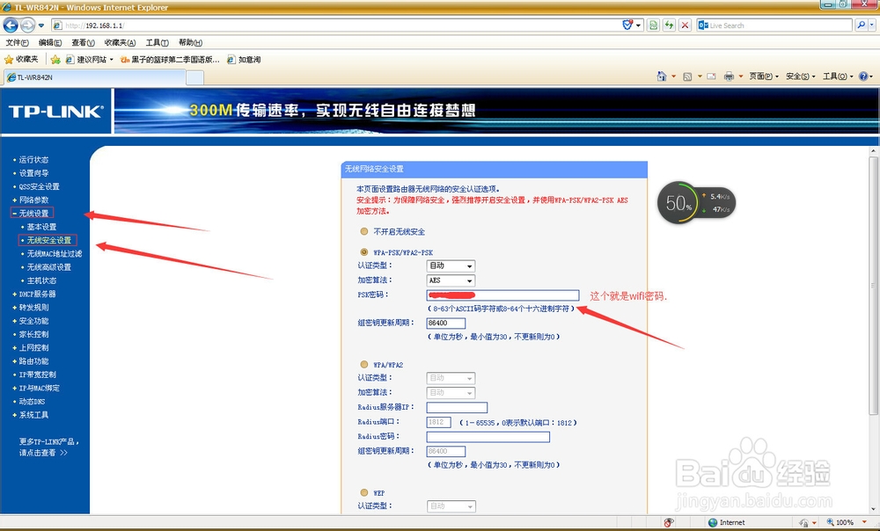
Task: Open 家长控制 in the sidebar
Action: (x=33, y=335)
